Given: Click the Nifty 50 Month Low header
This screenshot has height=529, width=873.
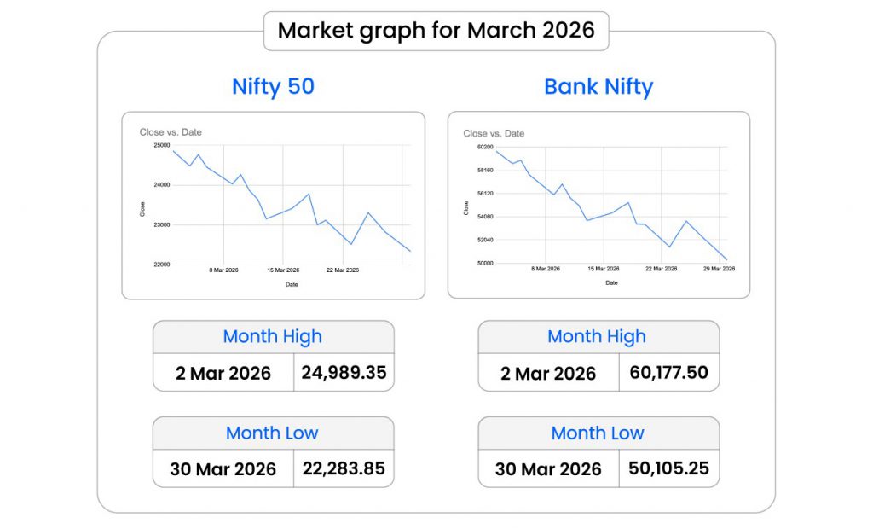Looking at the screenshot, I should pos(273,433).
